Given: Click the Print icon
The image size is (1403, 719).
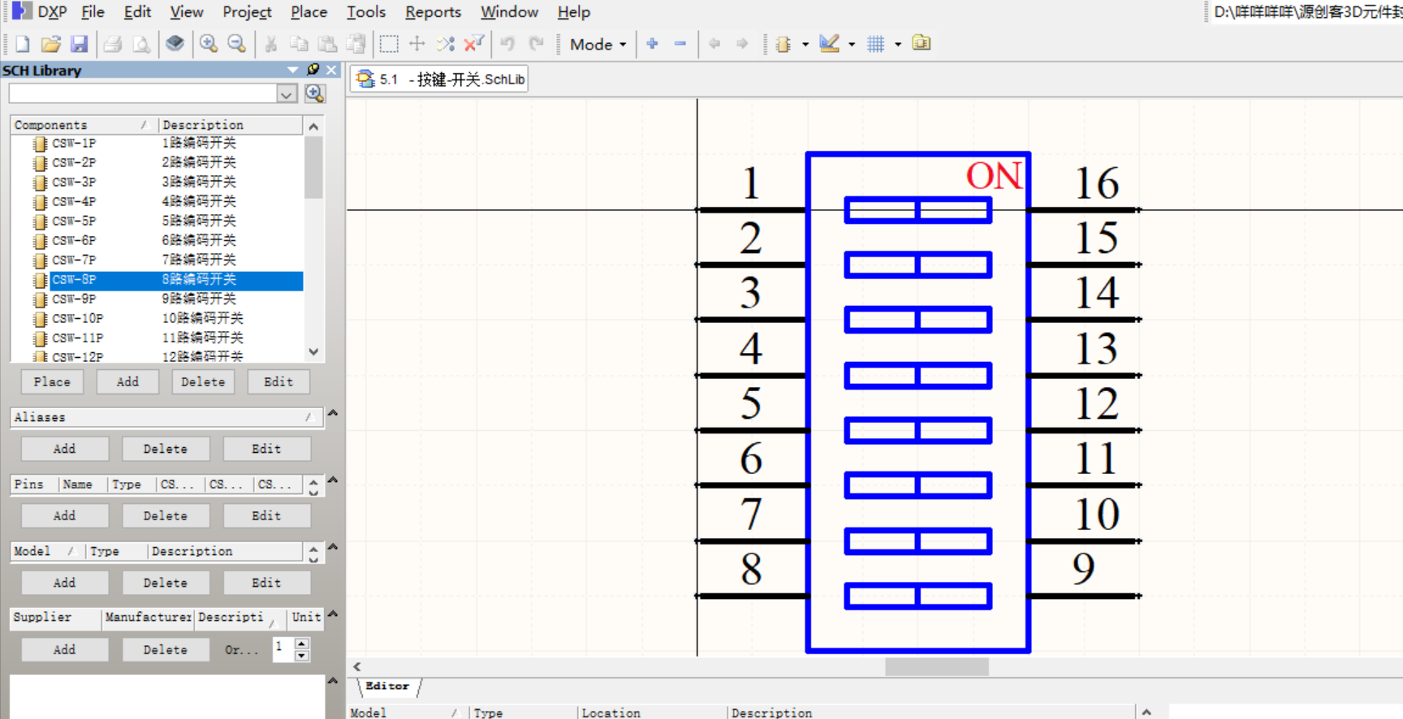Looking at the screenshot, I should [x=113, y=44].
